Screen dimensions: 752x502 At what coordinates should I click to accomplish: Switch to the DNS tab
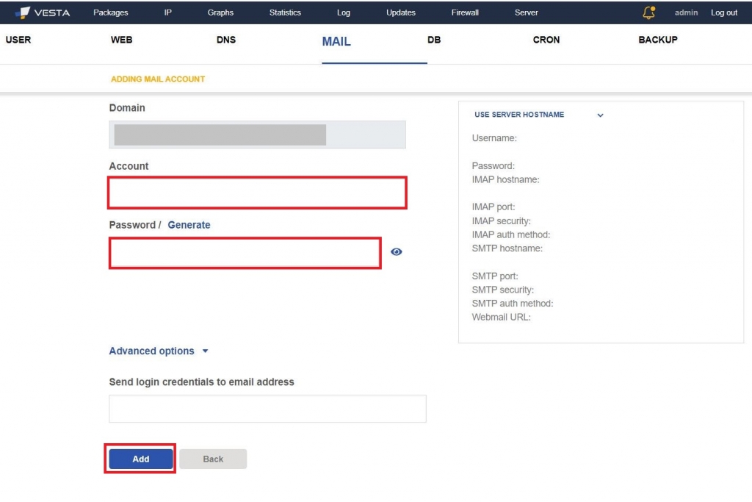point(226,40)
